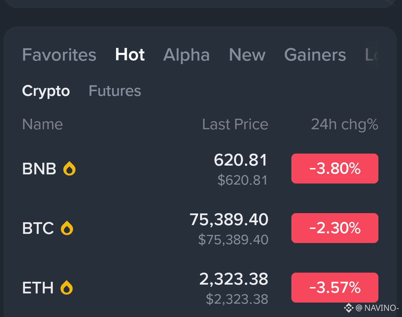The width and height of the screenshot is (402, 317).
Task: Sort by the Last Price column
Action: [x=235, y=124]
